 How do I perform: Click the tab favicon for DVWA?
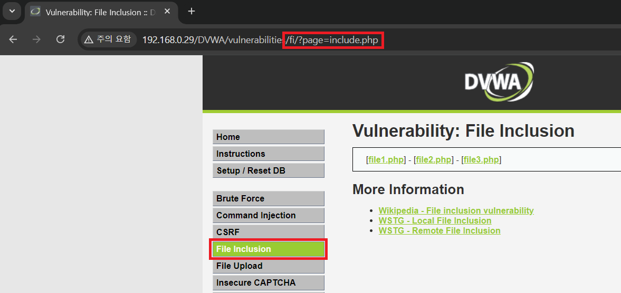coord(35,12)
